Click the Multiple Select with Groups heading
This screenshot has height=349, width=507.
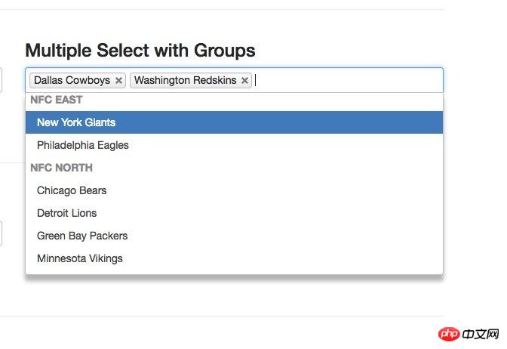pyautogui.click(x=140, y=51)
